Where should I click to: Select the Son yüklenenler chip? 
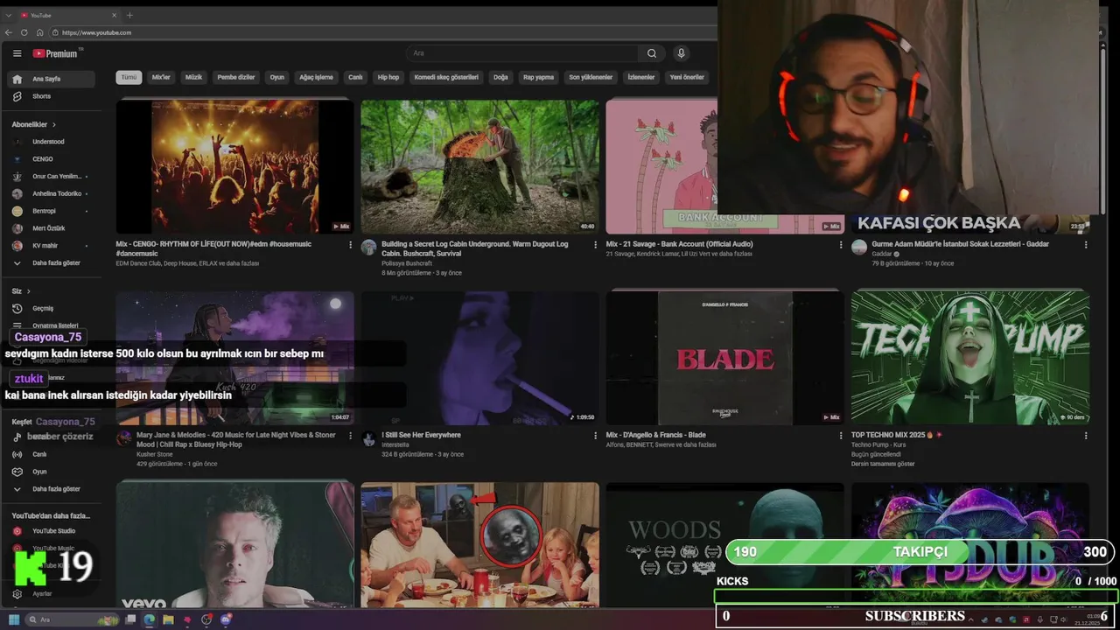pyautogui.click(x=591, y=77)
